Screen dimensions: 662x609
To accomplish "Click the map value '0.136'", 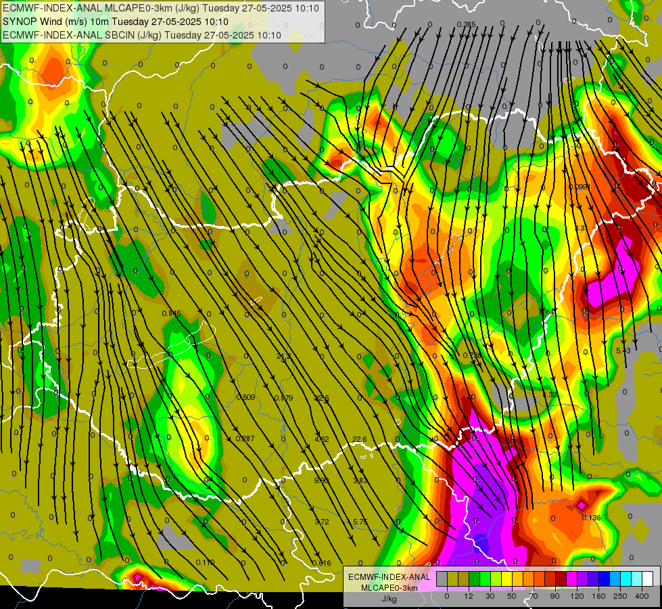I will [591, 518].
